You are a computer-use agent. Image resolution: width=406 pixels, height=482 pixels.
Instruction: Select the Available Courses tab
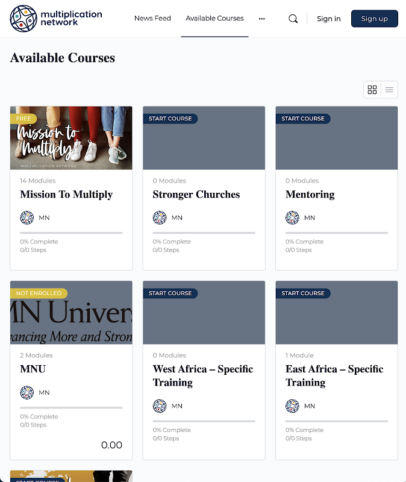[x=214, y=19]
